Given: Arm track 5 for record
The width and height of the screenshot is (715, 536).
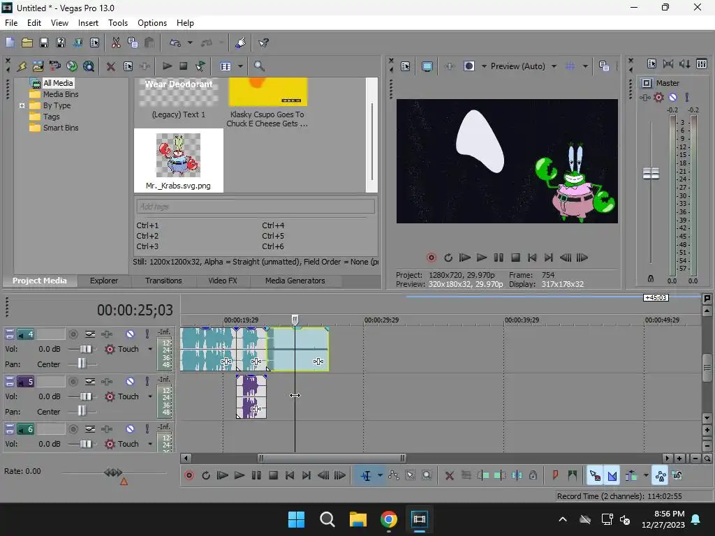Looking at the screenshot, I should [x=73, y=382].
